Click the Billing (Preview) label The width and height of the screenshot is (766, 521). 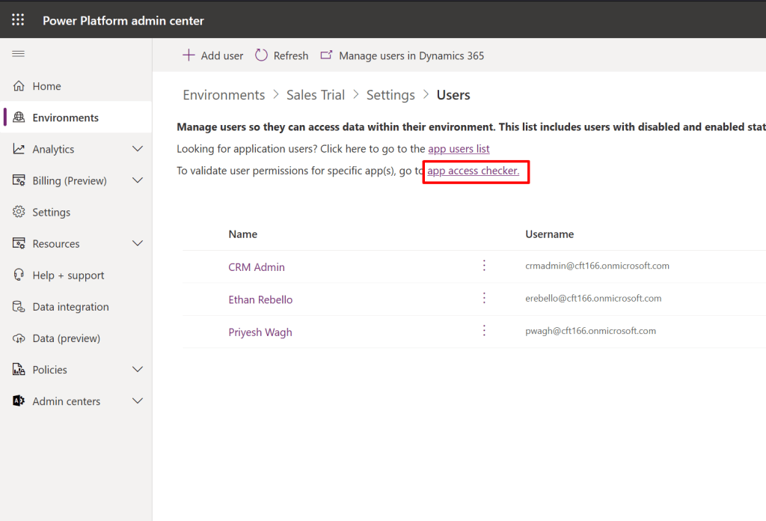tap(70, 181)
